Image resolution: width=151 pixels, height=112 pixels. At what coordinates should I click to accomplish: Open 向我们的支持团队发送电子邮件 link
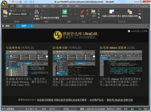(x=70, y=100)
